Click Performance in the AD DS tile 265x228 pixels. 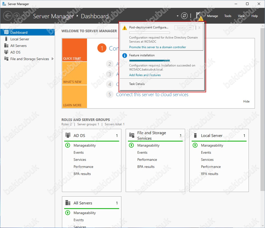click(83, 167)
